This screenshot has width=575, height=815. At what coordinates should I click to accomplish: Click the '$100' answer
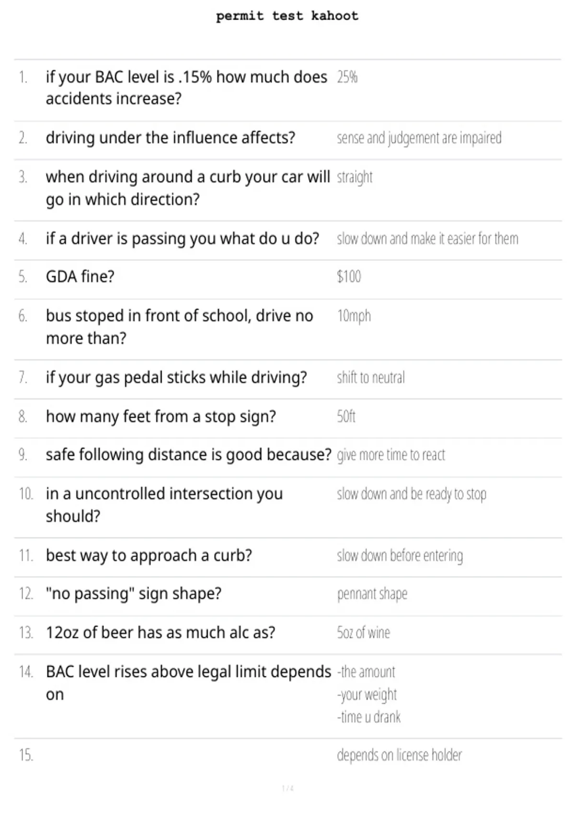pos(349,277)
